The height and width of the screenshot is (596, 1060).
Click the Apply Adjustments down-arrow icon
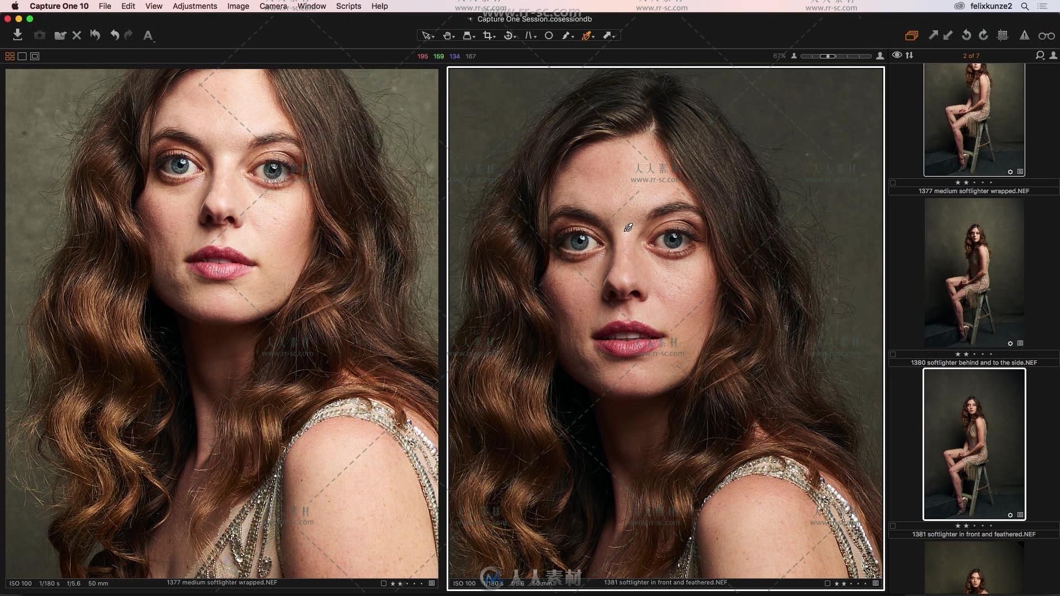tap(948, 35)
